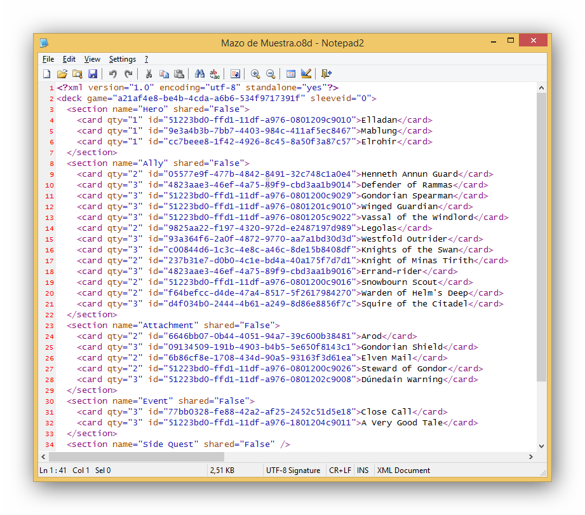This screenshot has width=585, height=515.
Task: Click 'Westfold Outrider' text
Action: coord(405,239)
